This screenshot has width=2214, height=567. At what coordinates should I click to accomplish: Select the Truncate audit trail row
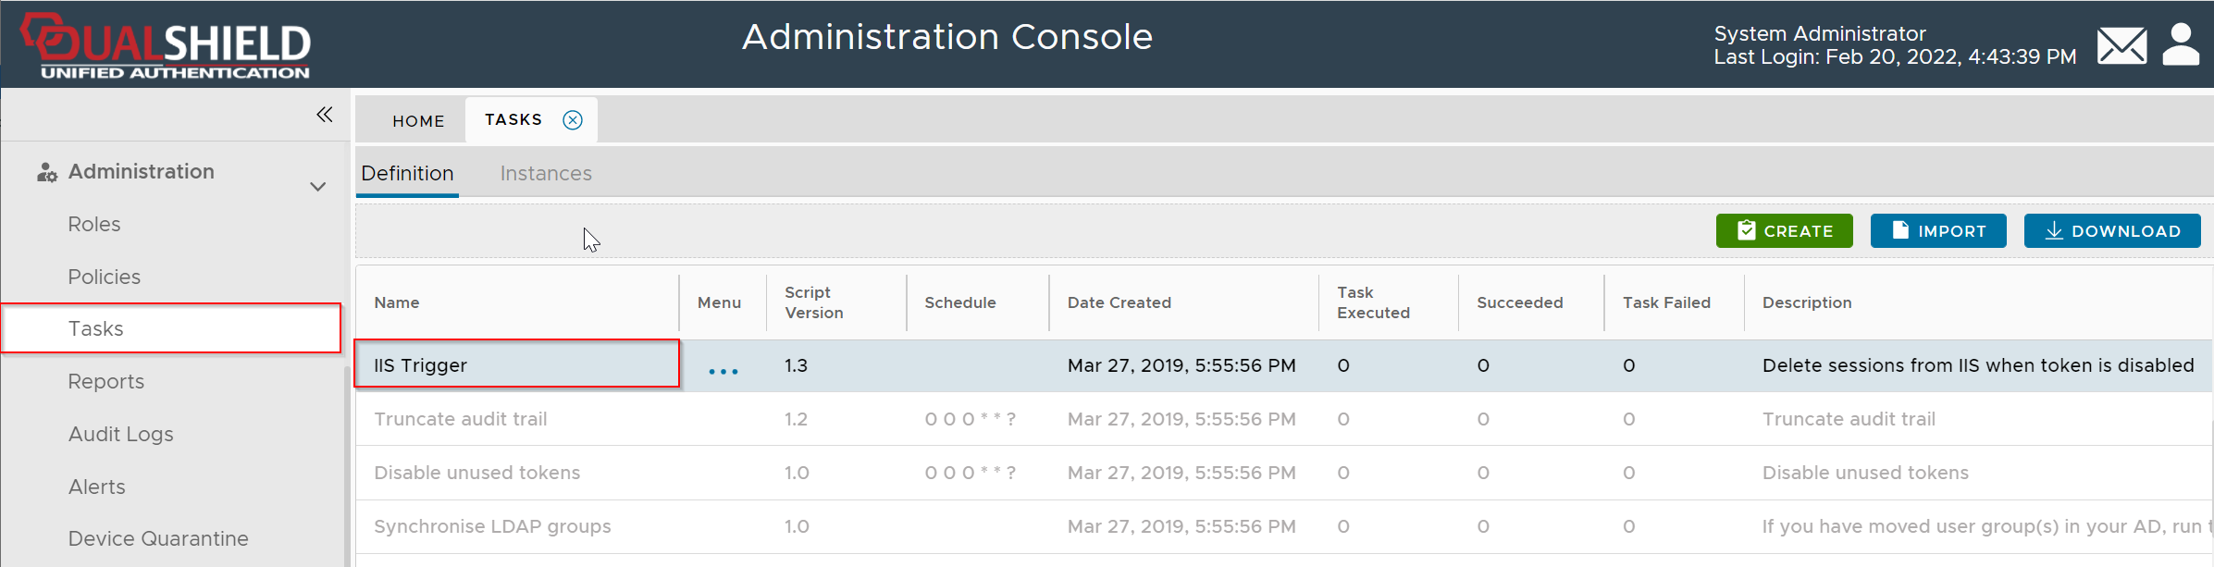pyautogui.click(x=461, y=419)
